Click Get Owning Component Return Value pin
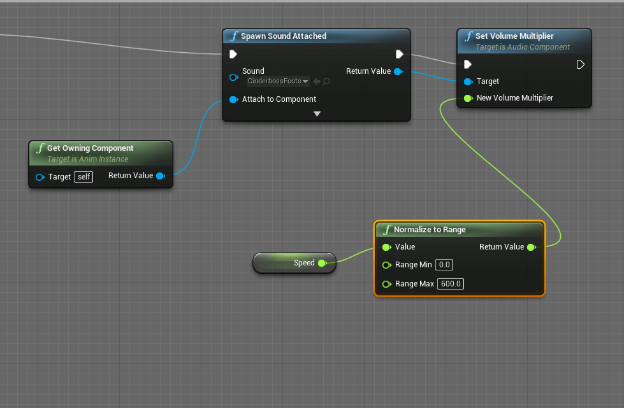Image resolution: width=624 pixels, height=408 pixels. (160, 176)
